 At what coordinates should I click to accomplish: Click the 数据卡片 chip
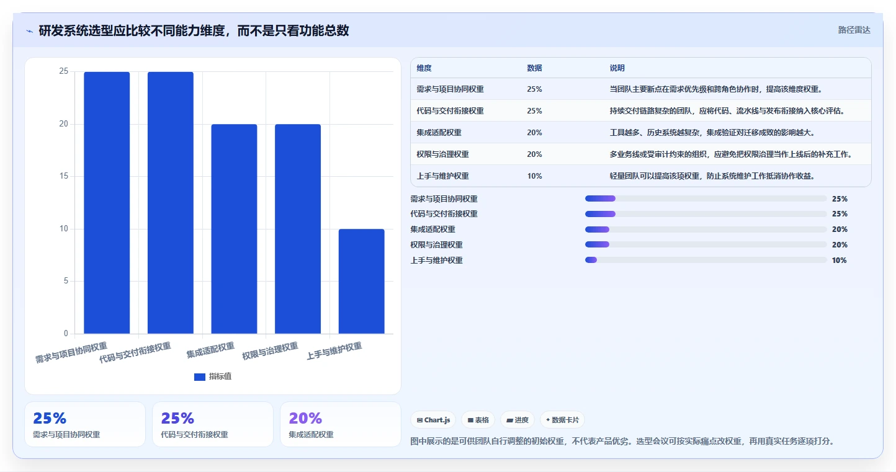click(x=562, y=420)
